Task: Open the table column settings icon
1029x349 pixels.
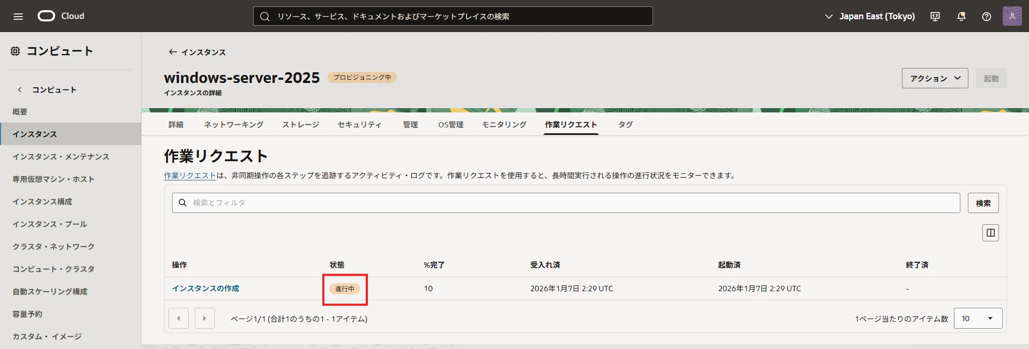Action: coord(990,233)
